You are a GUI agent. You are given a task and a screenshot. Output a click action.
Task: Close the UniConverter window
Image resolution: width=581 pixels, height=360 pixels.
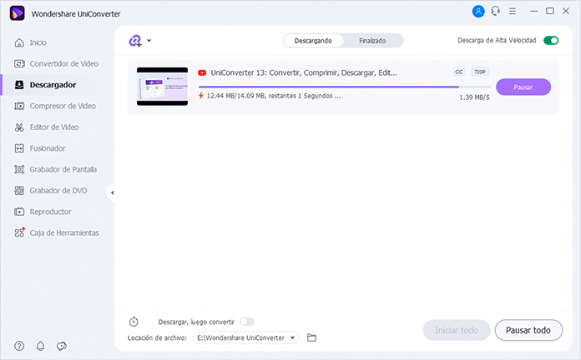pos(566,11)
